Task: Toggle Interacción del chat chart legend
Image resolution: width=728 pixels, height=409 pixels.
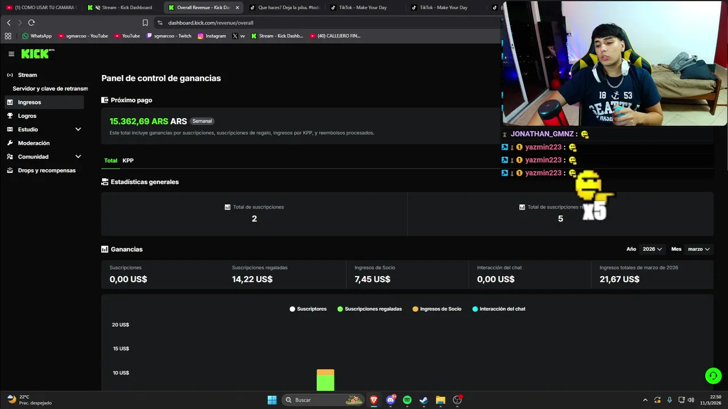Action: coord(499,309)
